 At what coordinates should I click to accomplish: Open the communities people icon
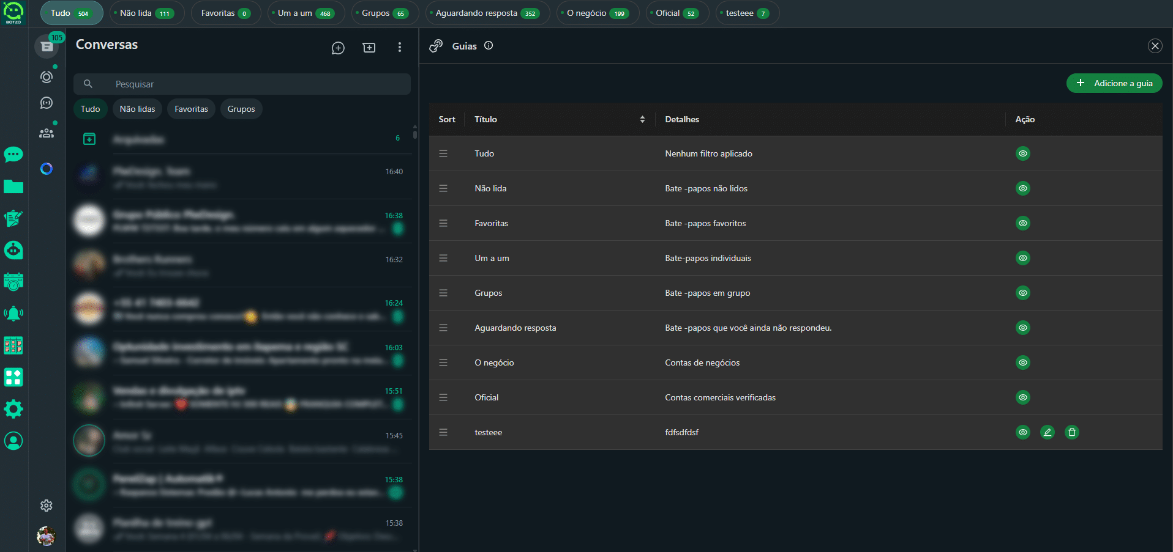pos(47,133)
